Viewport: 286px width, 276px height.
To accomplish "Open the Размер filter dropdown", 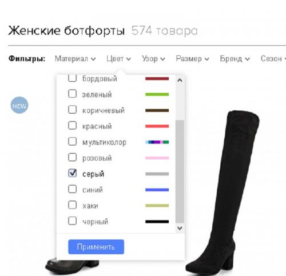I will [x=192, y=59].
